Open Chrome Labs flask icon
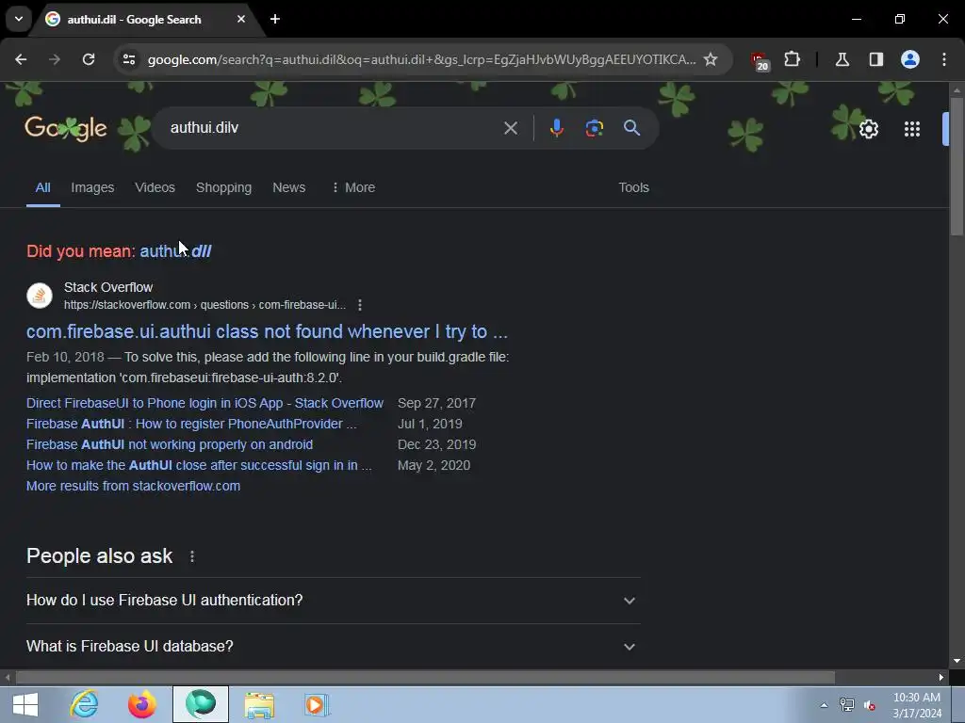Viewport: 965px width, 723px height. 842,59
